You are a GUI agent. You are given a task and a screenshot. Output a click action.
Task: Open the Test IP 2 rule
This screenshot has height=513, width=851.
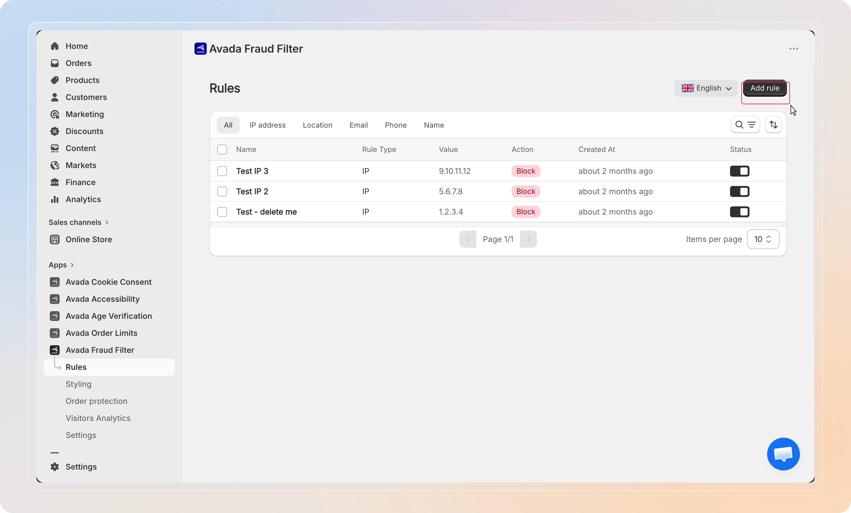pos(252,191)
